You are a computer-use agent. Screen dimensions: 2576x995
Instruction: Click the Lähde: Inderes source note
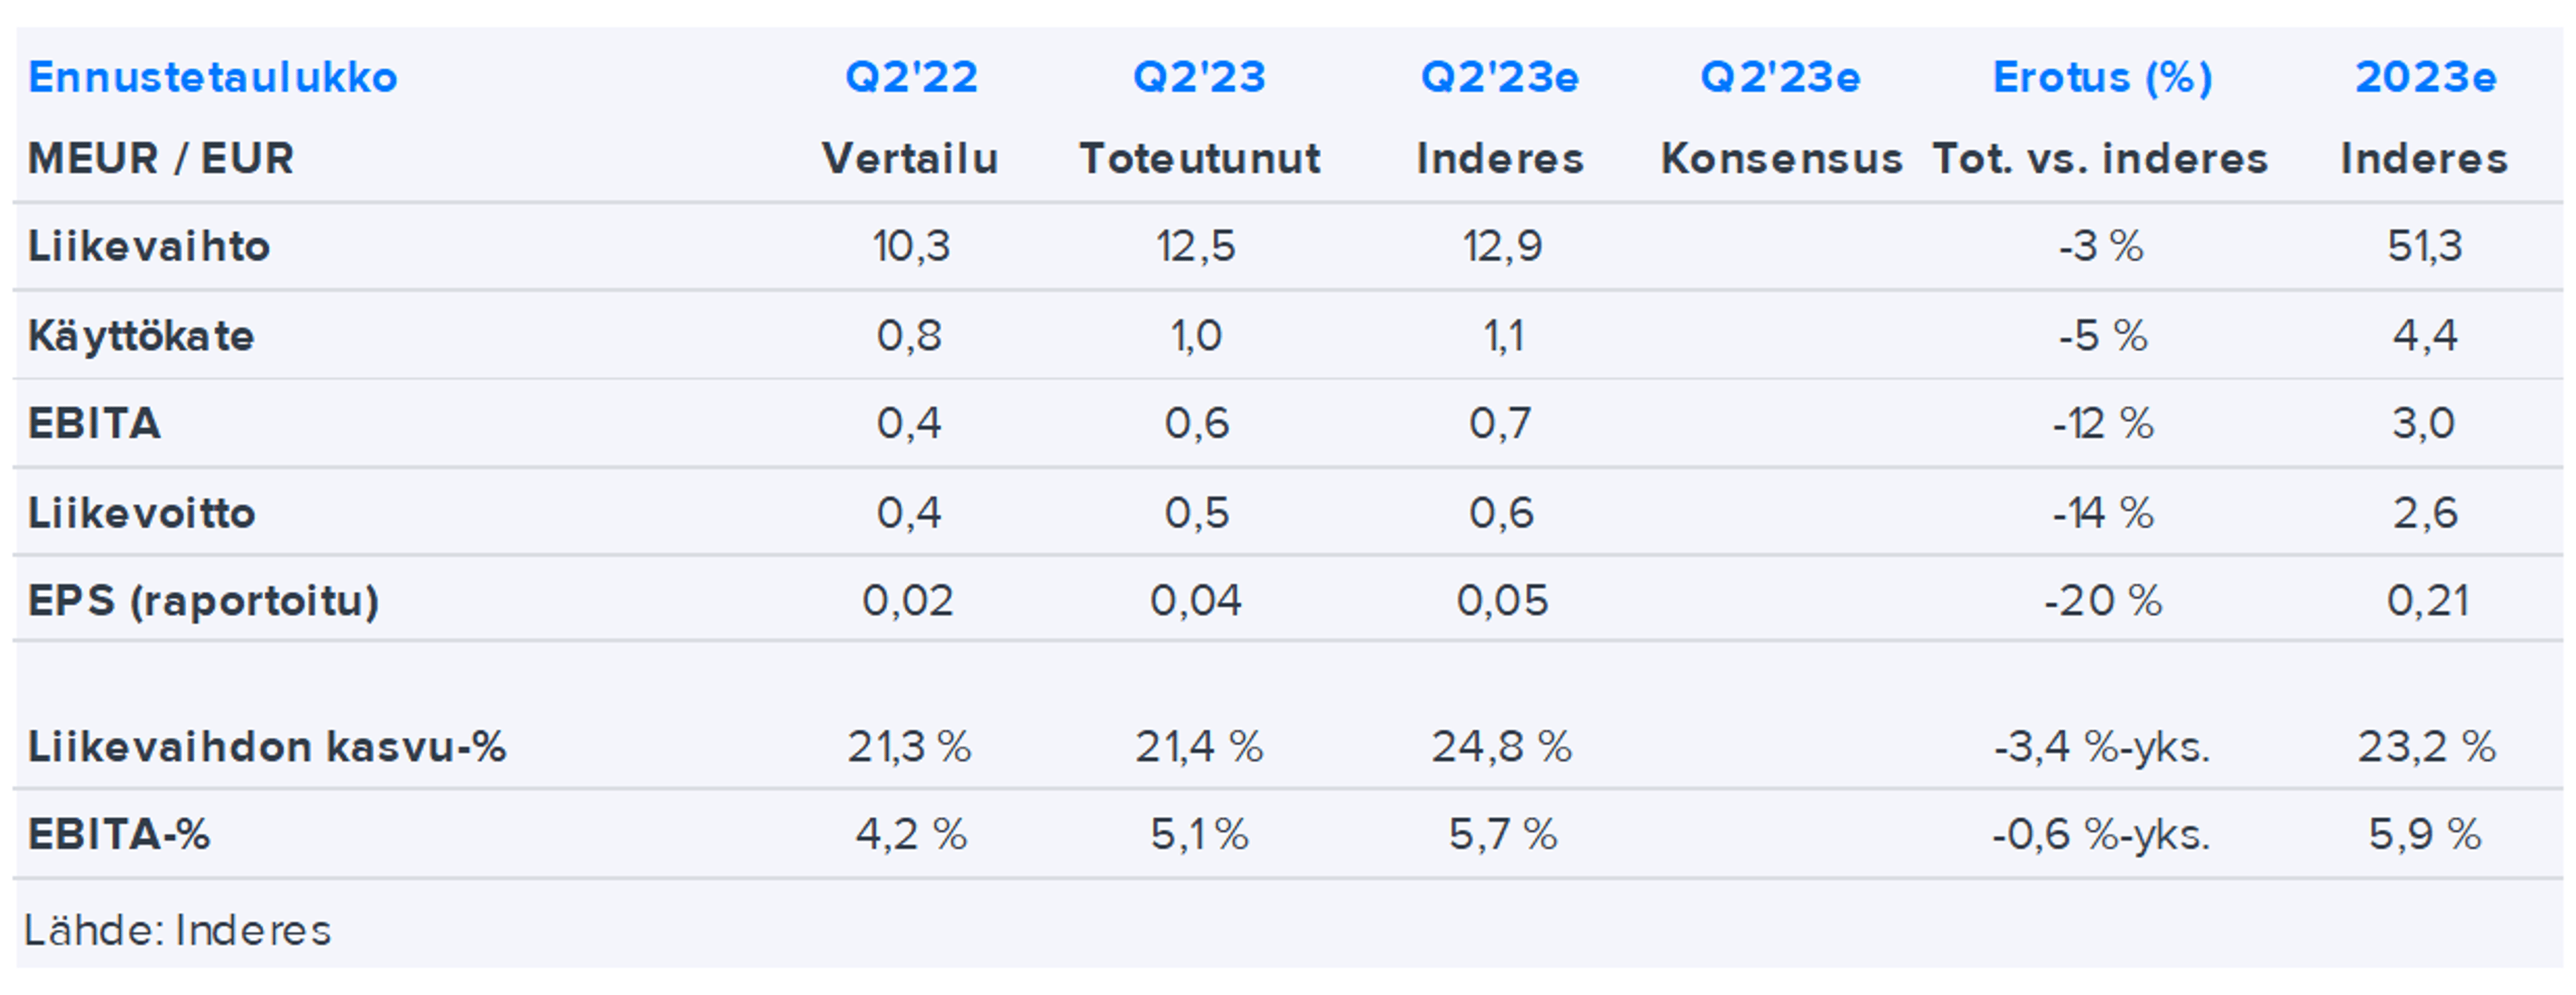(177, 930)
